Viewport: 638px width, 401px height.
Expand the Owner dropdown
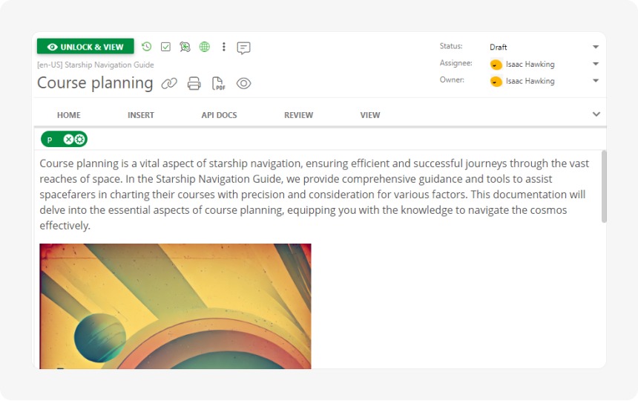[x=595, y=81]
